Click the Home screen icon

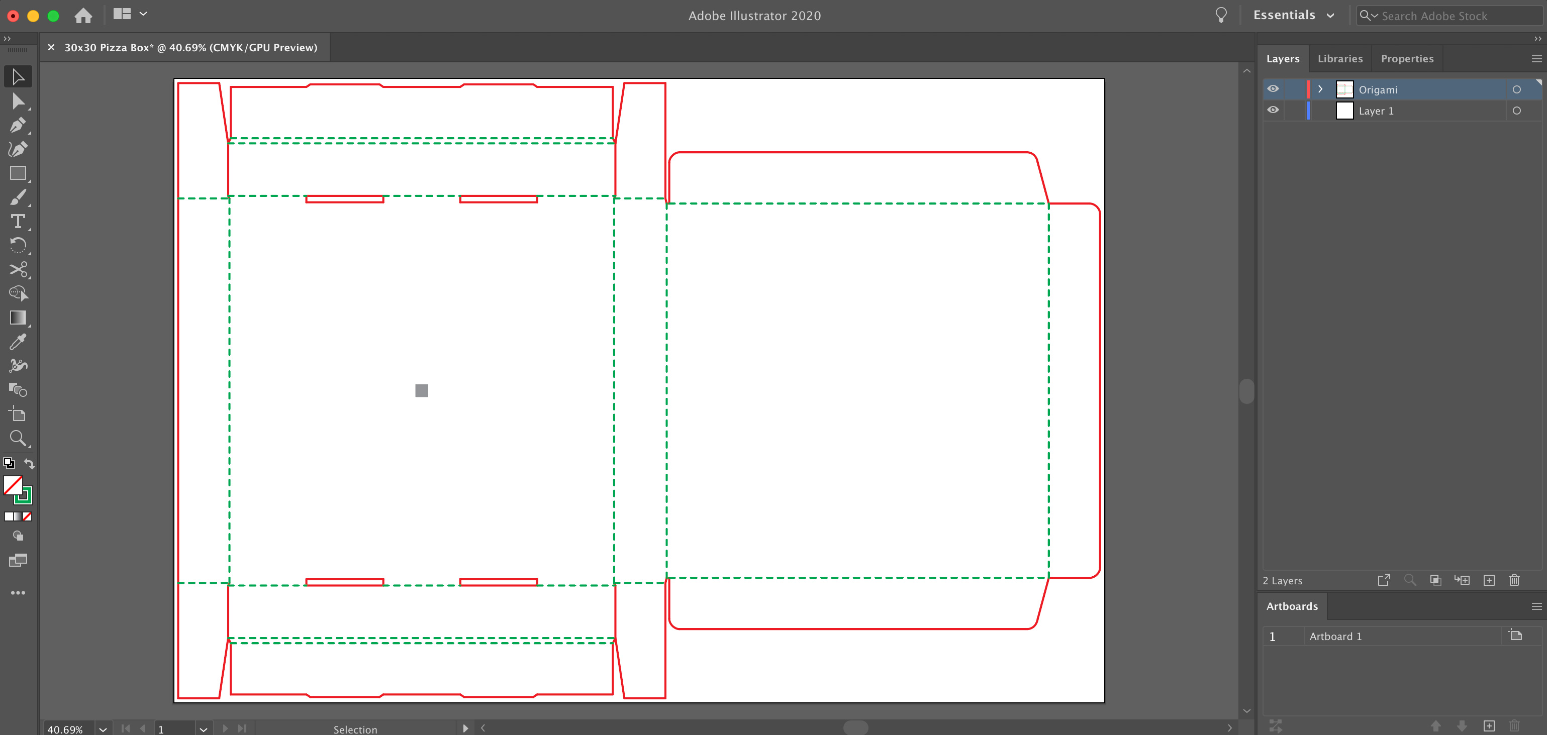click(83, 16)
